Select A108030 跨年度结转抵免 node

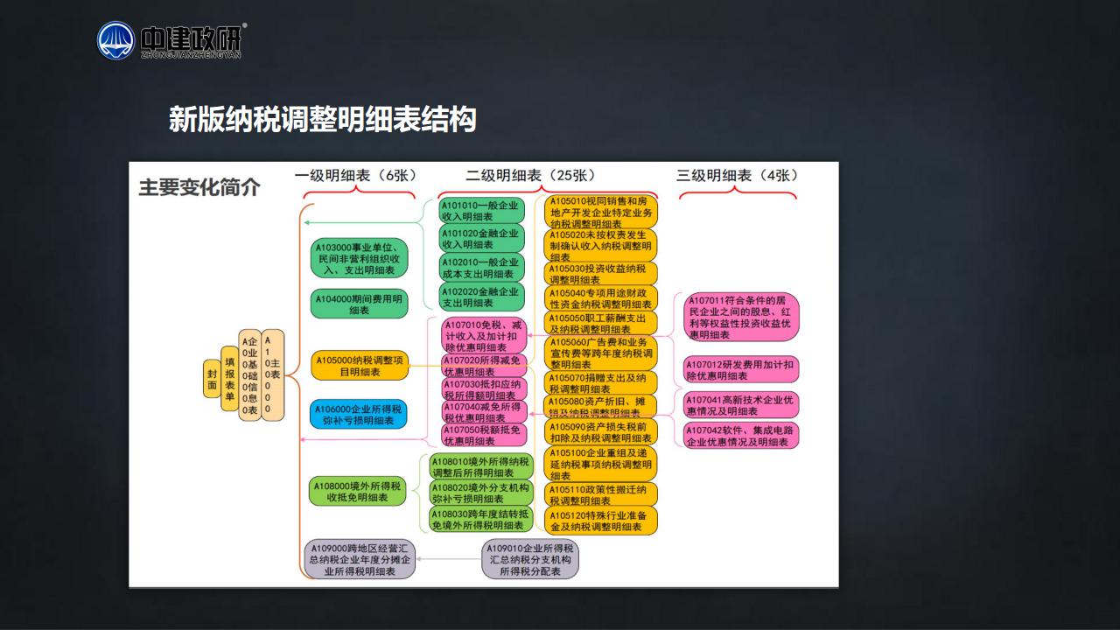pyautogui.click(x=482, y=520)
